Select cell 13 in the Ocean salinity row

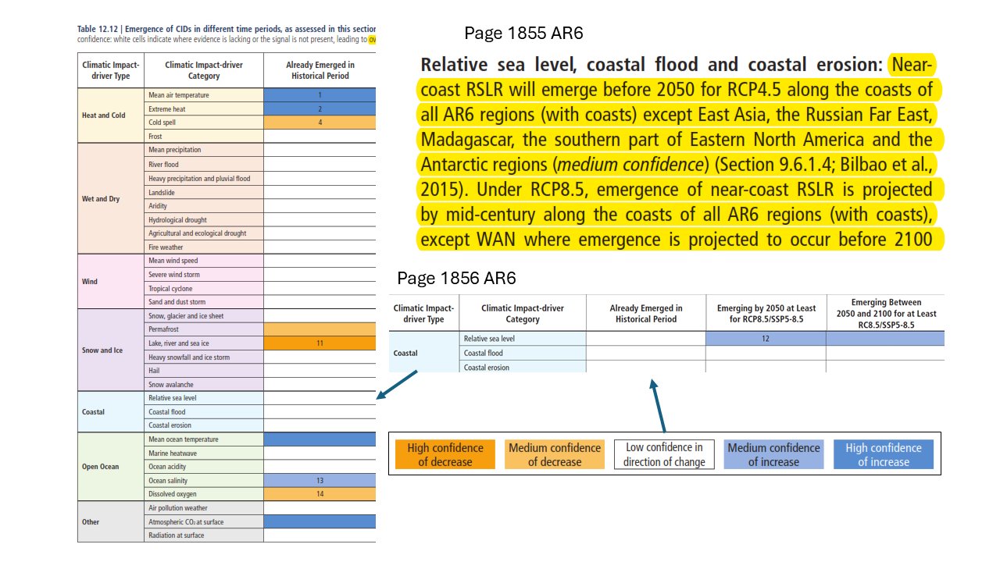point(320,481)
